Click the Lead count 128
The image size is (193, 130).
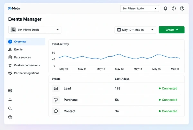[117, 88]
